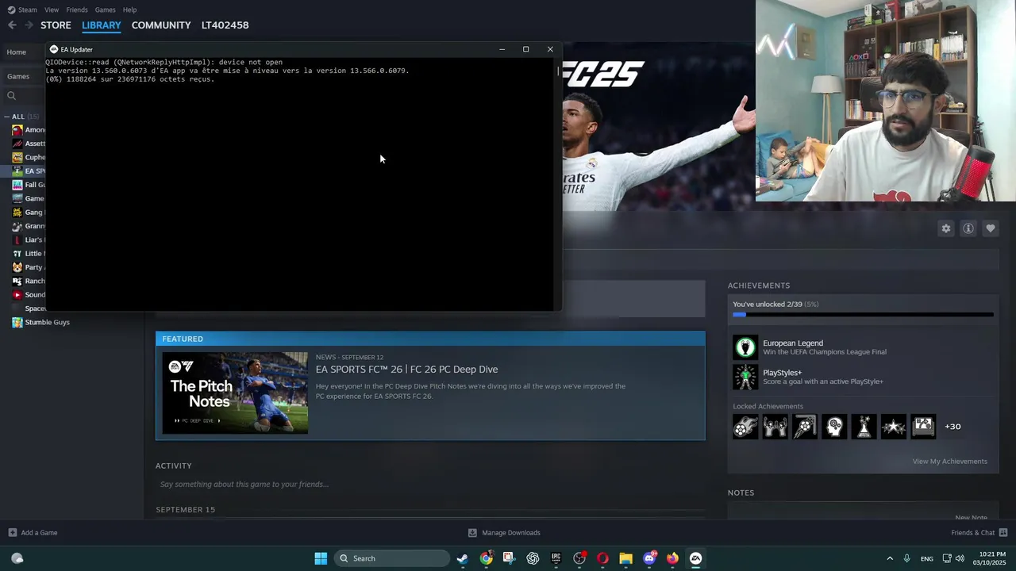
Task: Select Among Us game icon in library
Action: click(x=17, y=130)
